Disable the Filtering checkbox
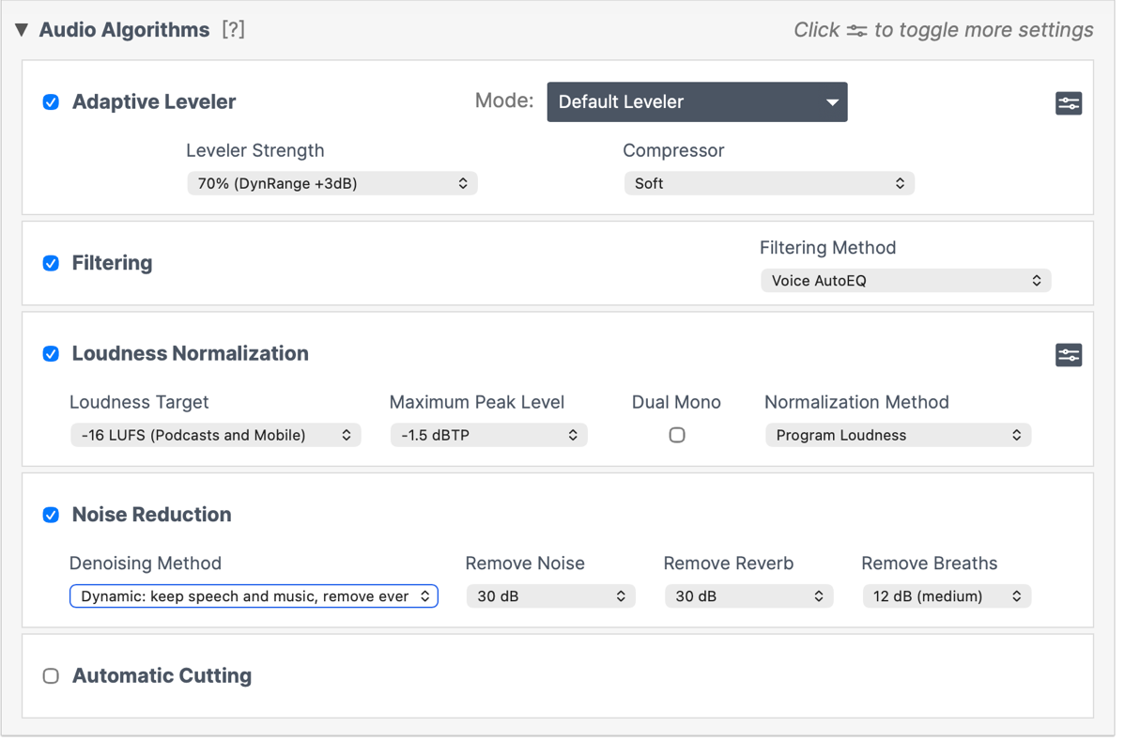Screen dimensions: 1125x742 click(51, 264)
